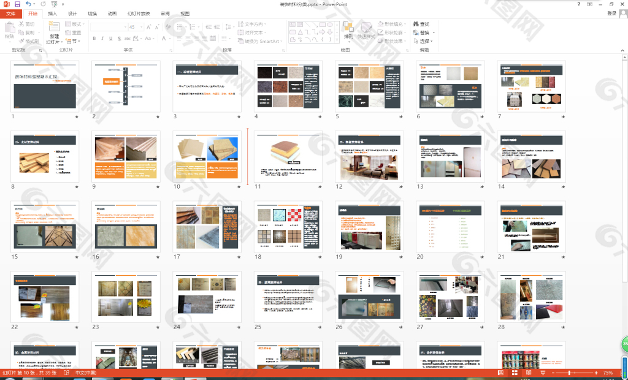The height and width of the screenshot is (380, 628).
Task: Click the Decrease List Level icon
Action: (209, 27)
